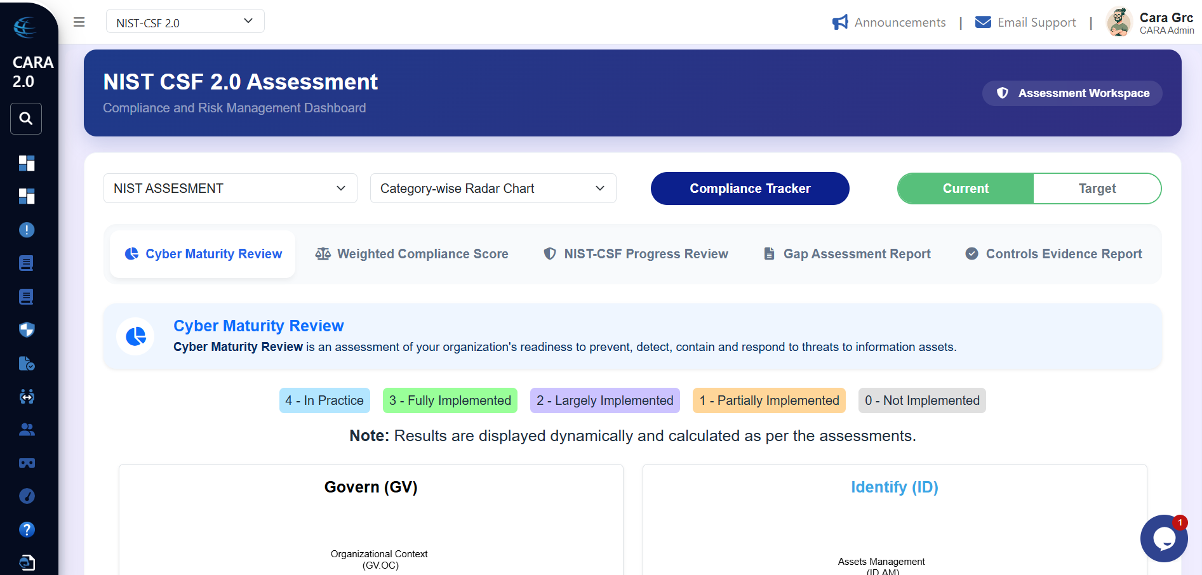Open the Assessment Workspace button
The height and width of the screenshot is (575, 1202).
click(x=1072, y=93)
